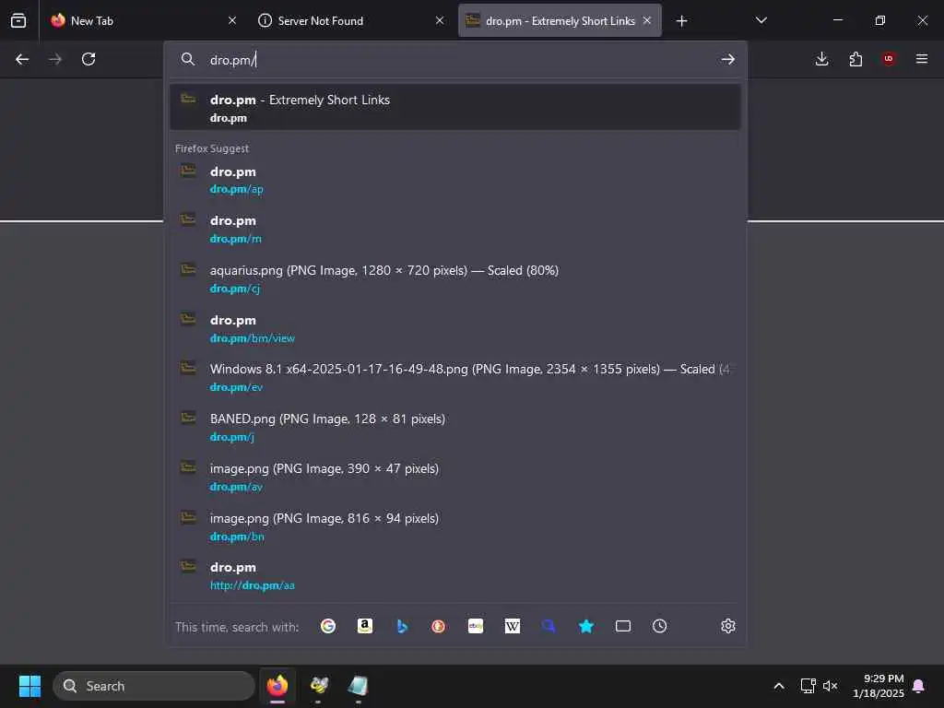Search this time with Bing
Image resolution: width=944 pixels, height=708 pixels.
[402, 626]
